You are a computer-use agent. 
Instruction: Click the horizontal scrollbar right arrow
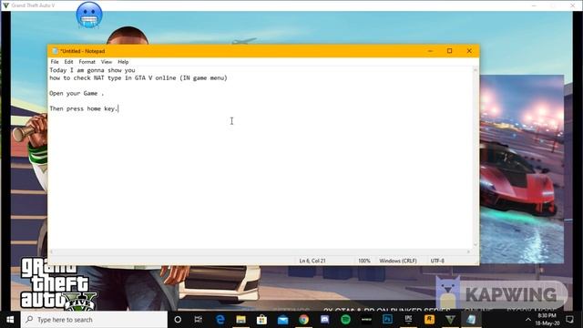468,251
